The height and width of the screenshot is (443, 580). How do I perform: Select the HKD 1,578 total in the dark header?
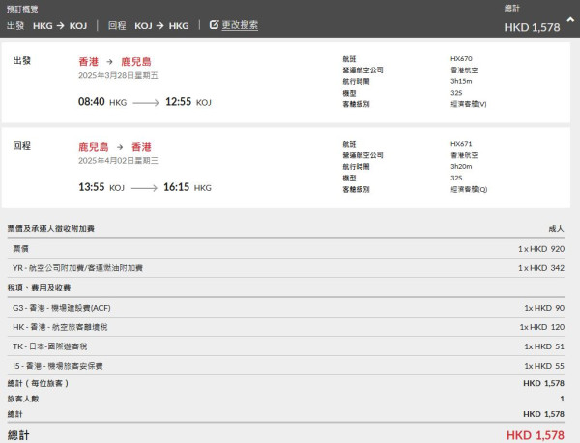pyautogui.click(x=532, y=27)
